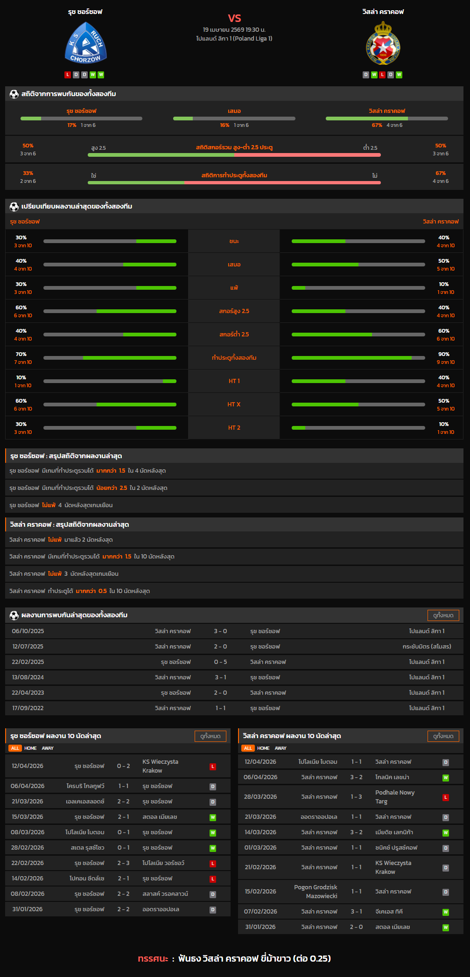
Task: Click soccer ball icon beside recent form comparison header
Action: 14,206
